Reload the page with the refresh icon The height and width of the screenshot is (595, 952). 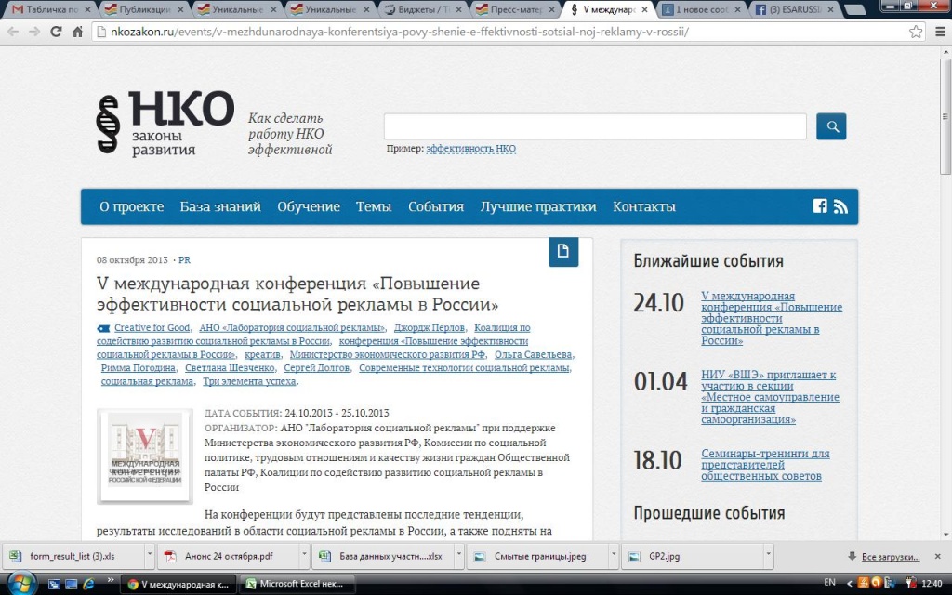[x=56, y=32]
